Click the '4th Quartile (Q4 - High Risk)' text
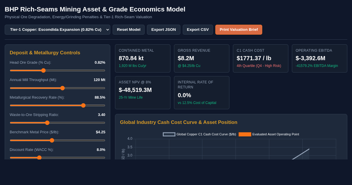Screen dimensions: 352x185 (x=259, y=66)
